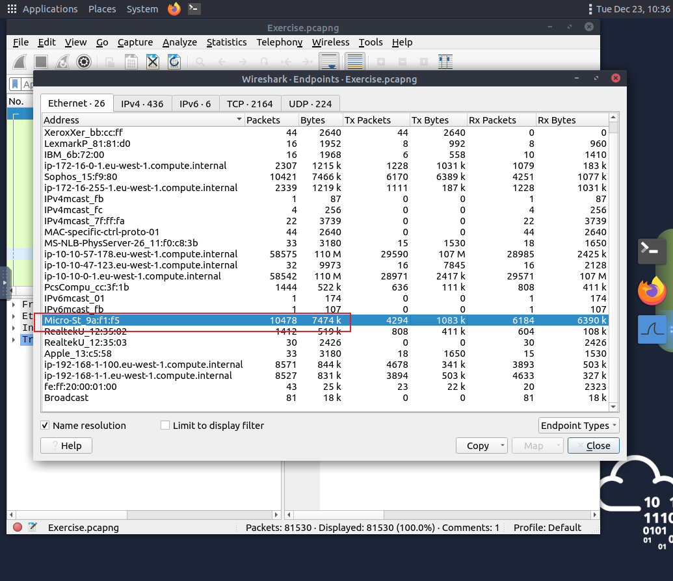
Task: Click the endpoints list scroll up arrow
Action: [613, 117]
